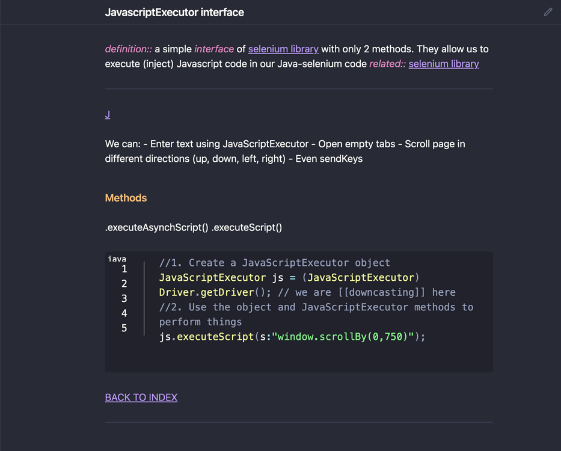Click the orange "Methods" heading
Screen dimensions: 561x451
click(x=126, y=198)
